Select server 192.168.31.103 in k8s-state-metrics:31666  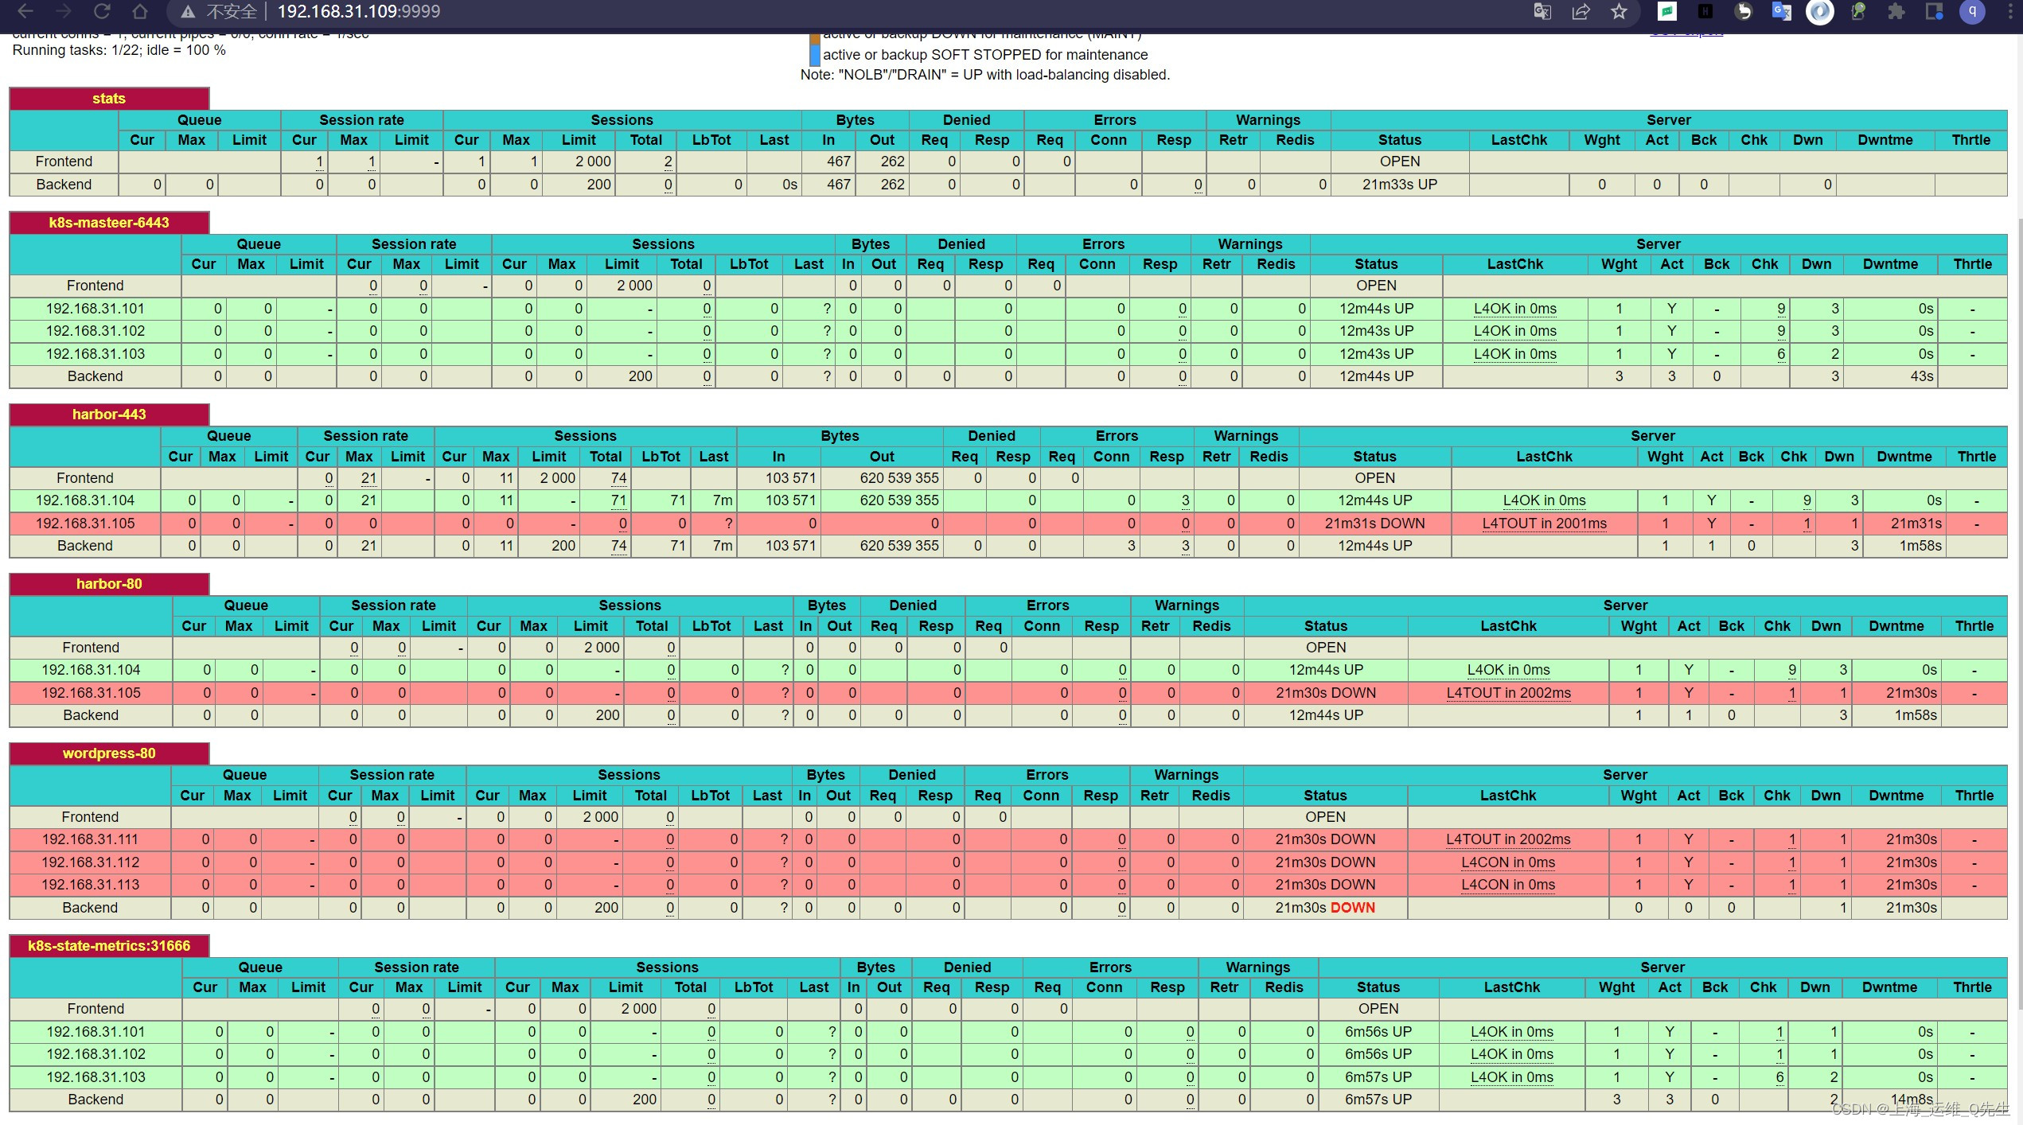click(96, 1077)
